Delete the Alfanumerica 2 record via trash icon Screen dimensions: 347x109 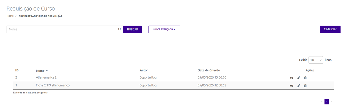pyautogui.click(x=305, y=78)
